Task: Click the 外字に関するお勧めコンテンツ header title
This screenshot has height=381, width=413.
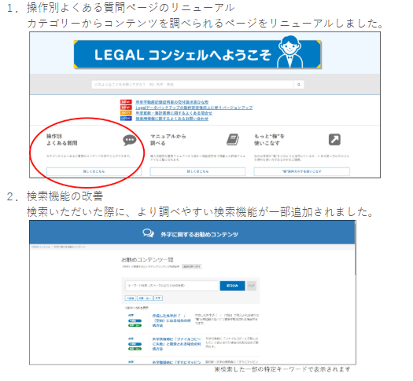Action: coord(199,234)
